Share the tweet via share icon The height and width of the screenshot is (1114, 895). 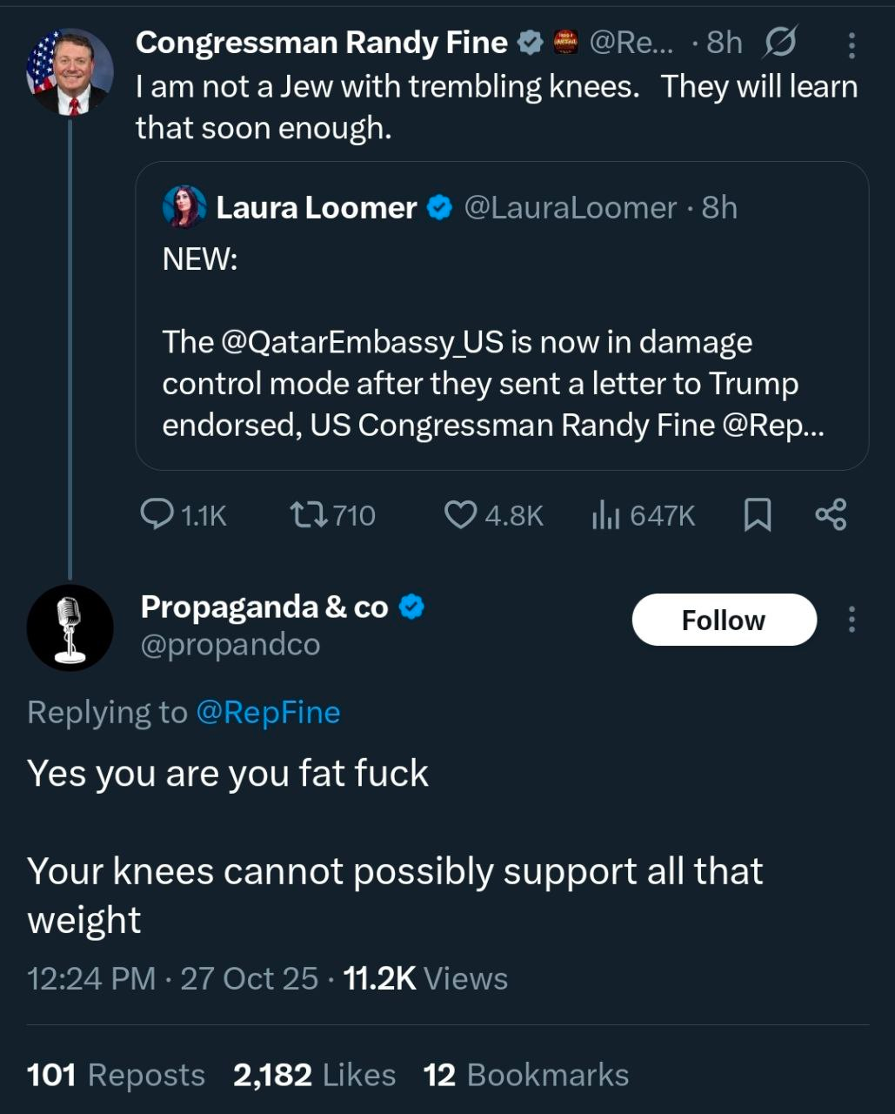831,515
